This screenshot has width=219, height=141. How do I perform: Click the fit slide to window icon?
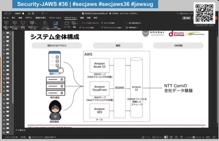click(214, 137)
